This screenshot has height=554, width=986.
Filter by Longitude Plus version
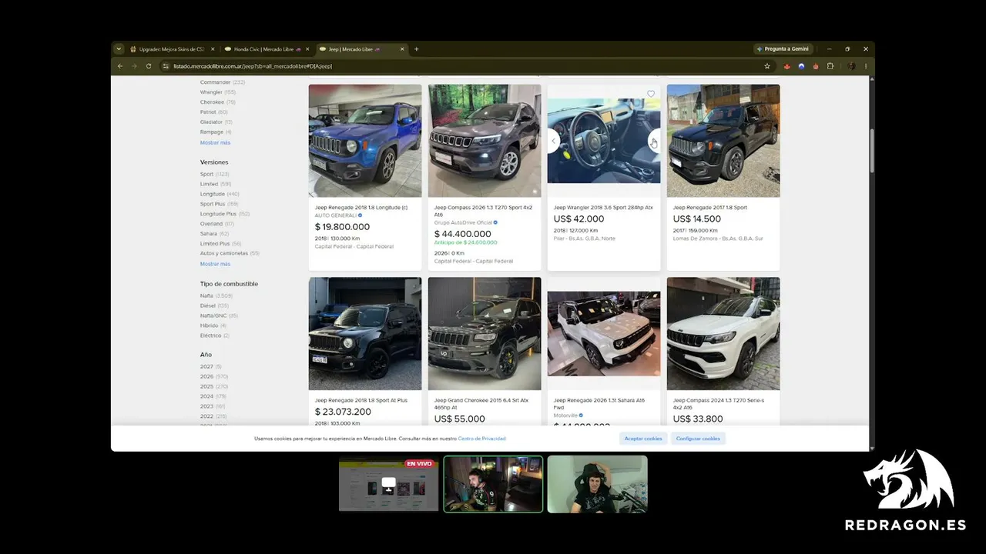[225, 214]
